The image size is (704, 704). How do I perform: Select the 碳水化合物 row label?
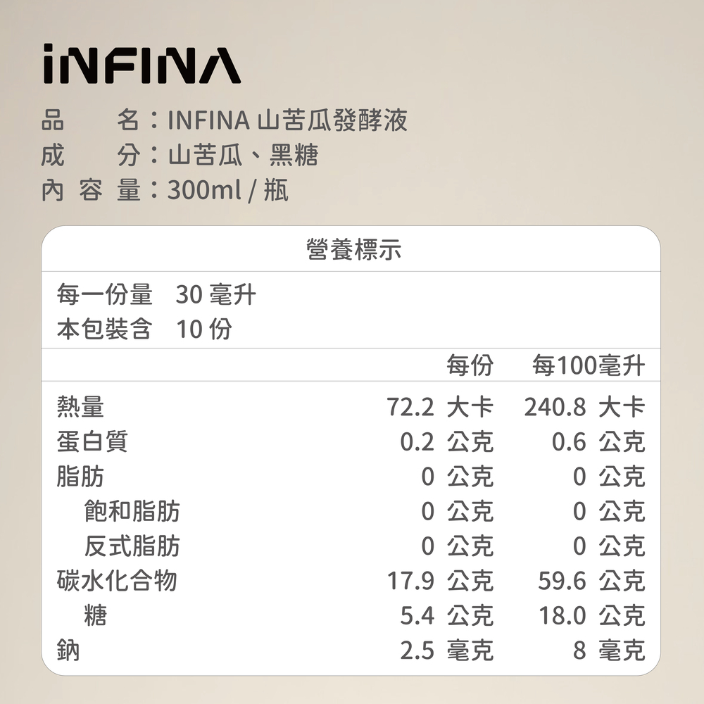click(x=117, y=581)
